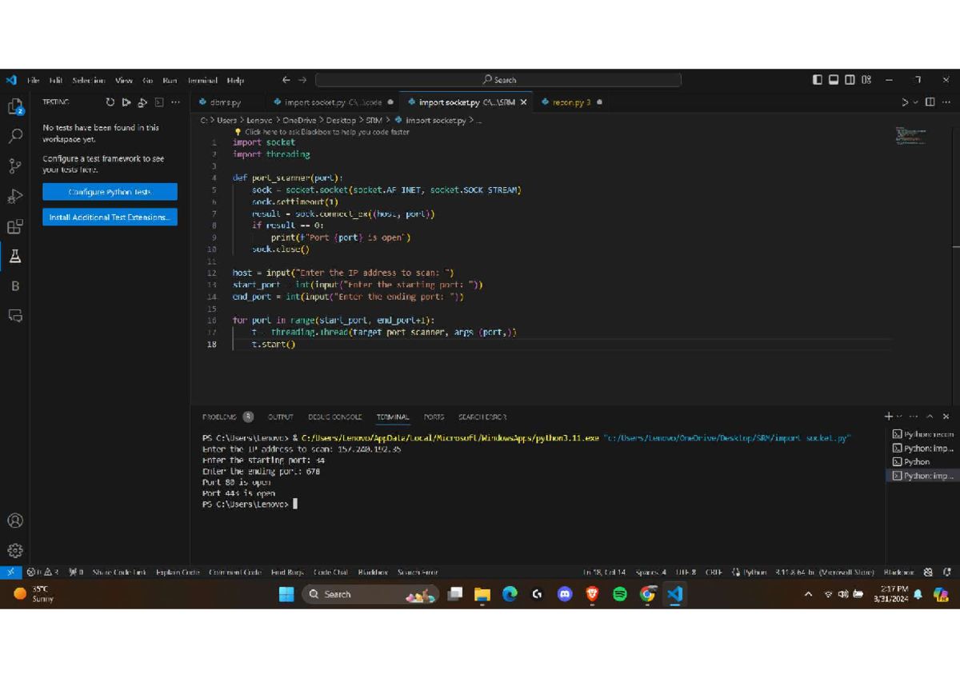This screenshot has height=678, width=960.
Task: Open the Manage gear icon
Action: point(14,550)
